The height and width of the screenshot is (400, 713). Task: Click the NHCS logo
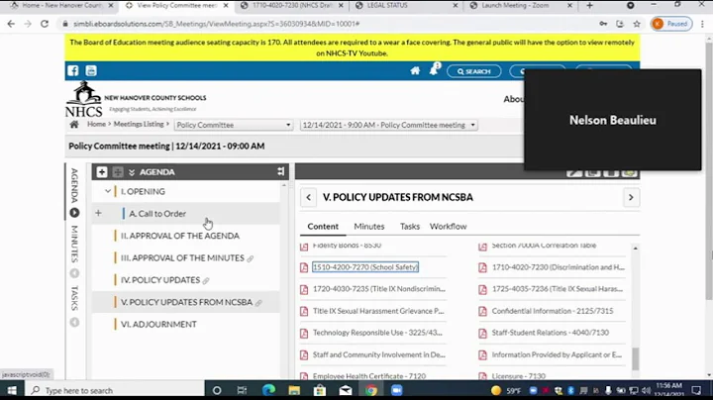point(83,99)
